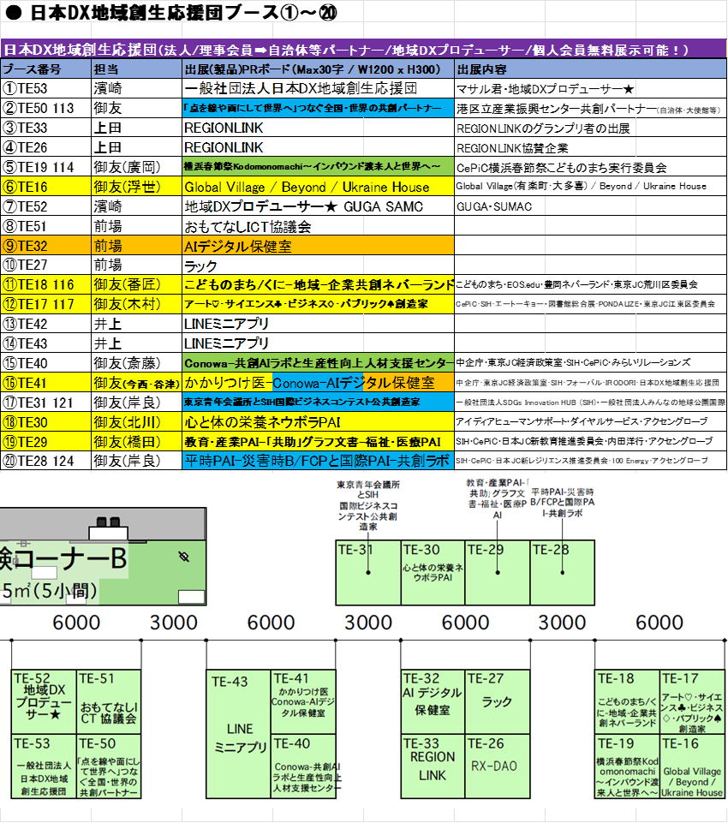
Task: Click the 担当 column header
Action: click(135, 69)
